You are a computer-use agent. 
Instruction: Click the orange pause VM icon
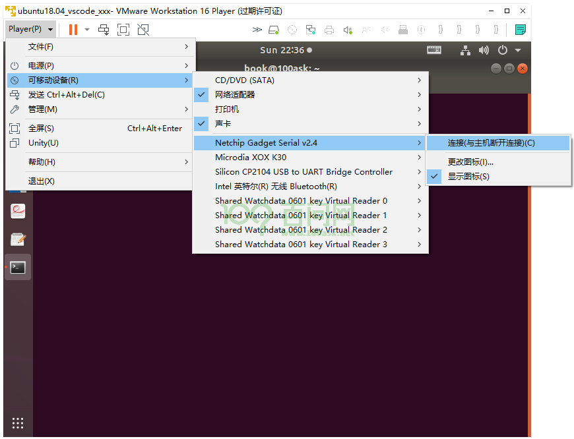coord(73,30)
